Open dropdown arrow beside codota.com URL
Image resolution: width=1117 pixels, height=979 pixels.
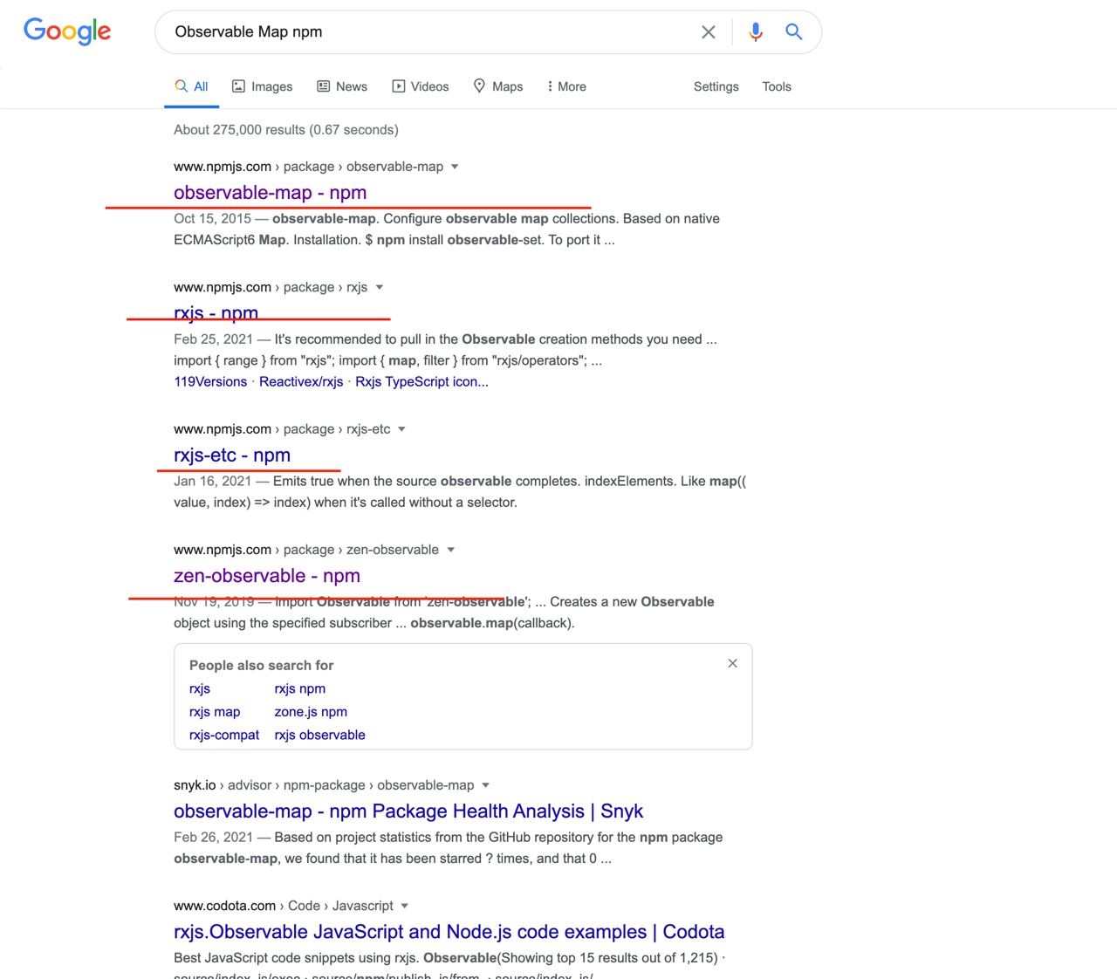coord(404,906)
